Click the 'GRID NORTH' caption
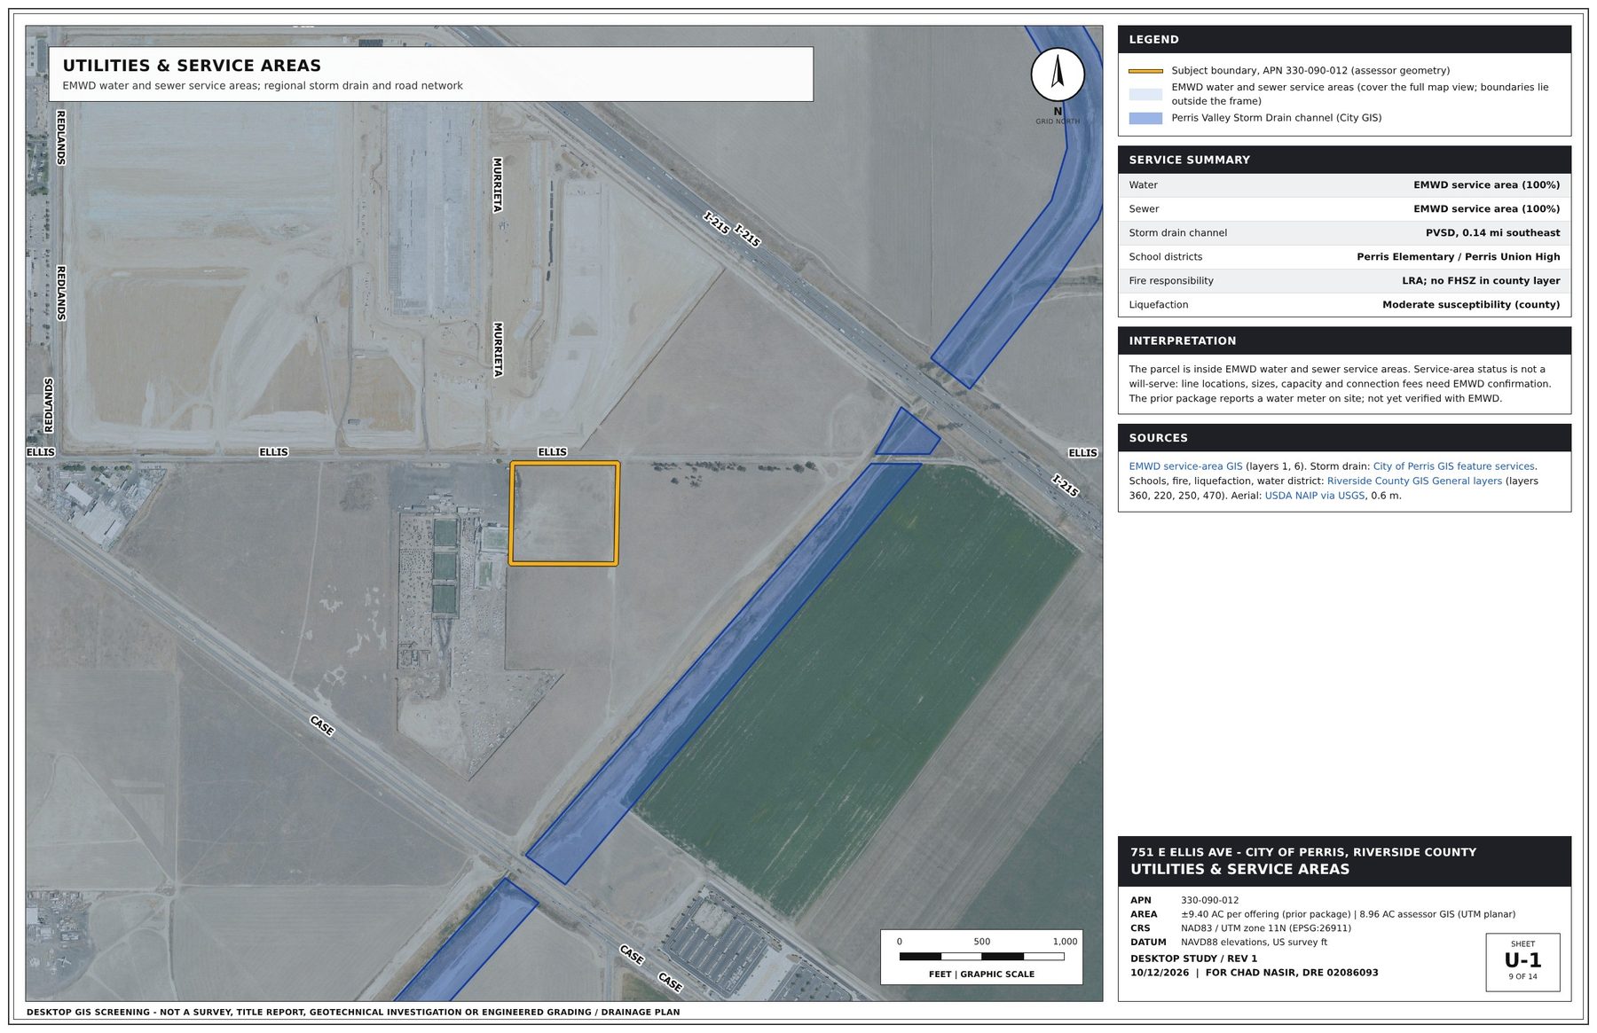 (1058, 121)
